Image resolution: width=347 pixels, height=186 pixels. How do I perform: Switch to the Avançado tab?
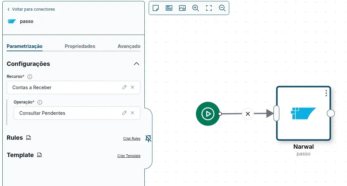[129, 46]
